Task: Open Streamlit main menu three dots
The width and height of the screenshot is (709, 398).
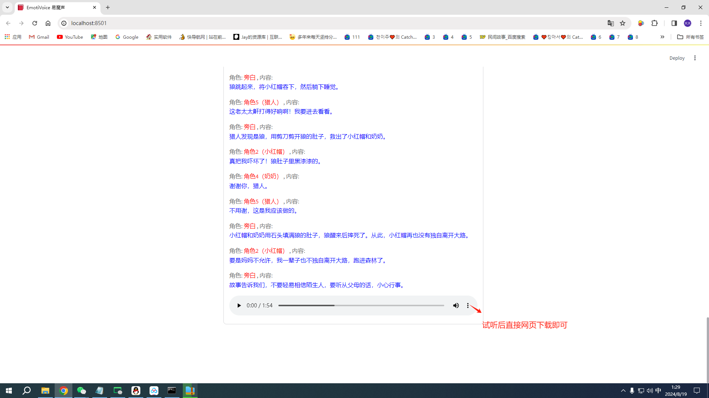Action: pyautogui.click(x=695, y=58)
